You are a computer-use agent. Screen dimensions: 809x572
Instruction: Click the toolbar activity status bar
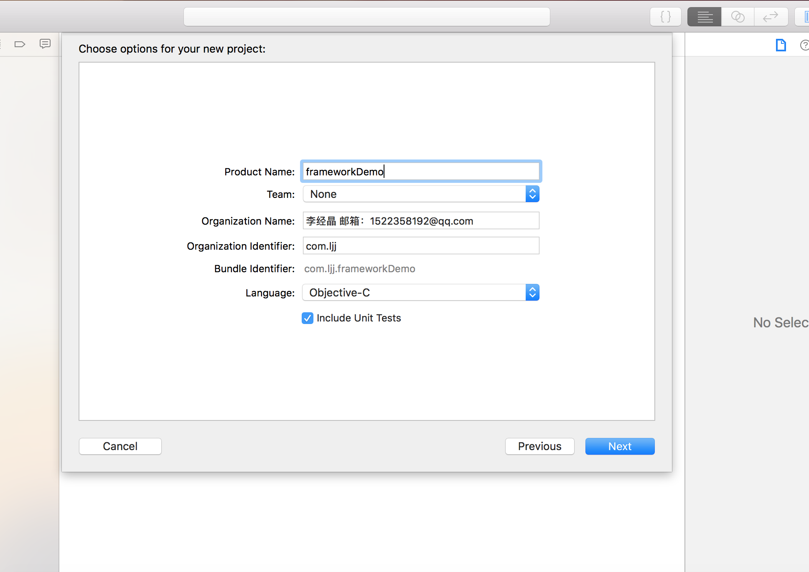pyautogui.click(x=366, y=17)
